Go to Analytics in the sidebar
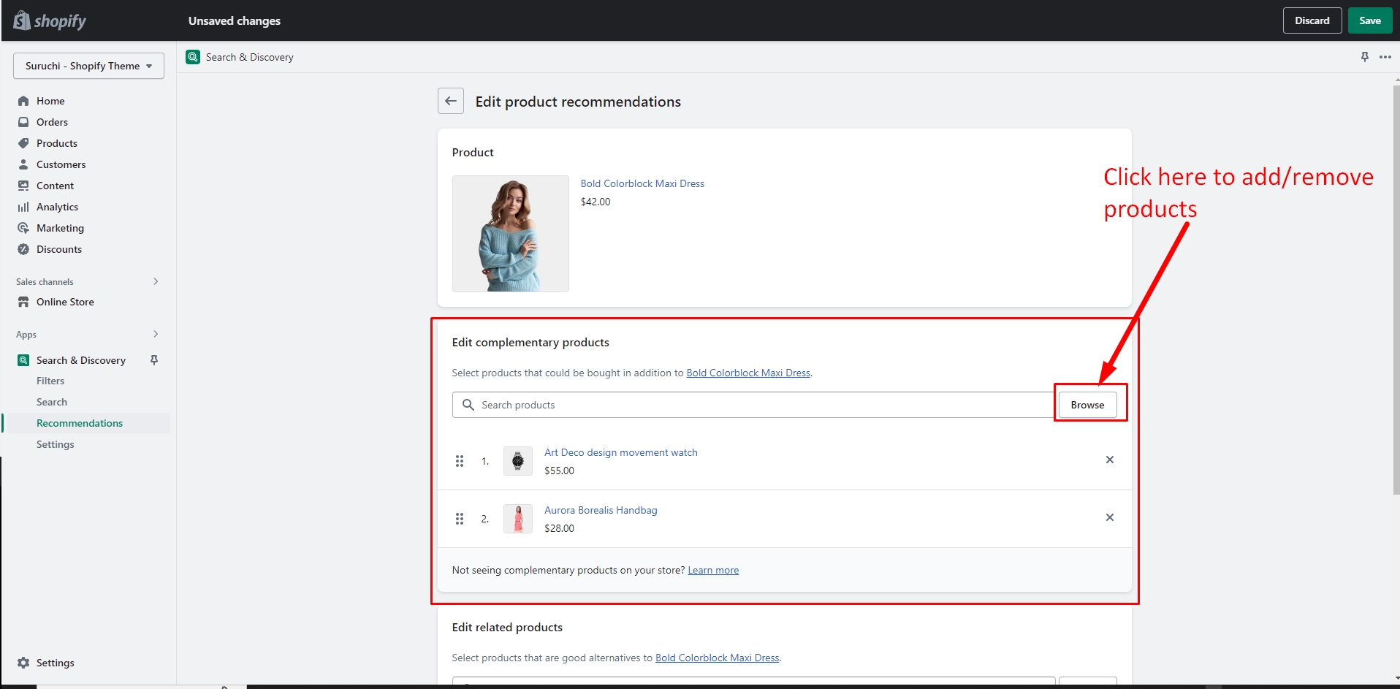The image size is (1400, 689). click(57, 207)
